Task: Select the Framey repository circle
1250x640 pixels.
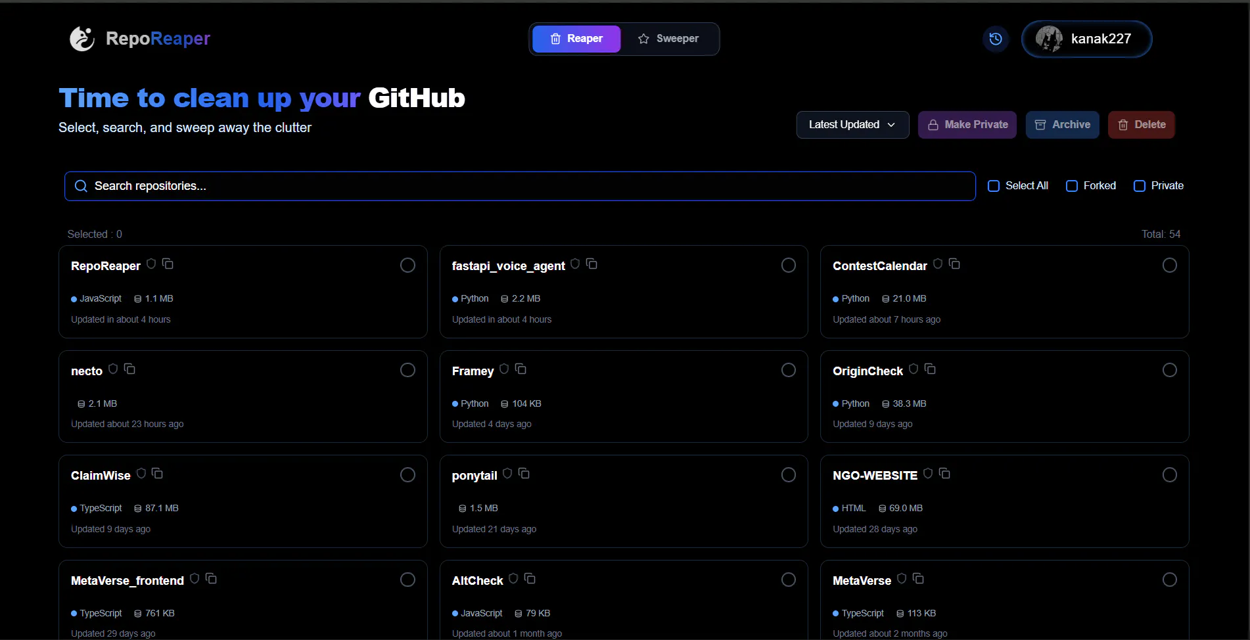Action: 789,370
